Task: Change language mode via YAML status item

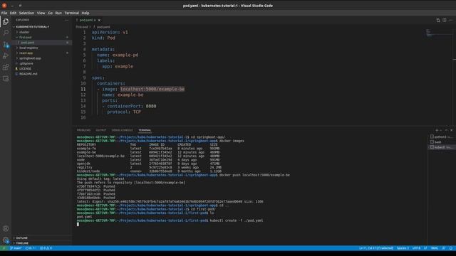Action: [435, 248]
